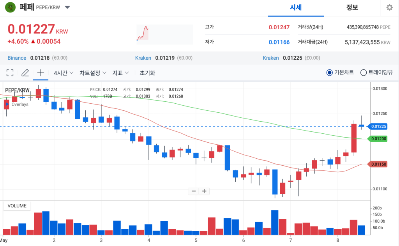Click the 초기화 reset button
Image resolution: width=399 pixels, height=246 pixels.
pyautogui.click(x=147, y=73)
